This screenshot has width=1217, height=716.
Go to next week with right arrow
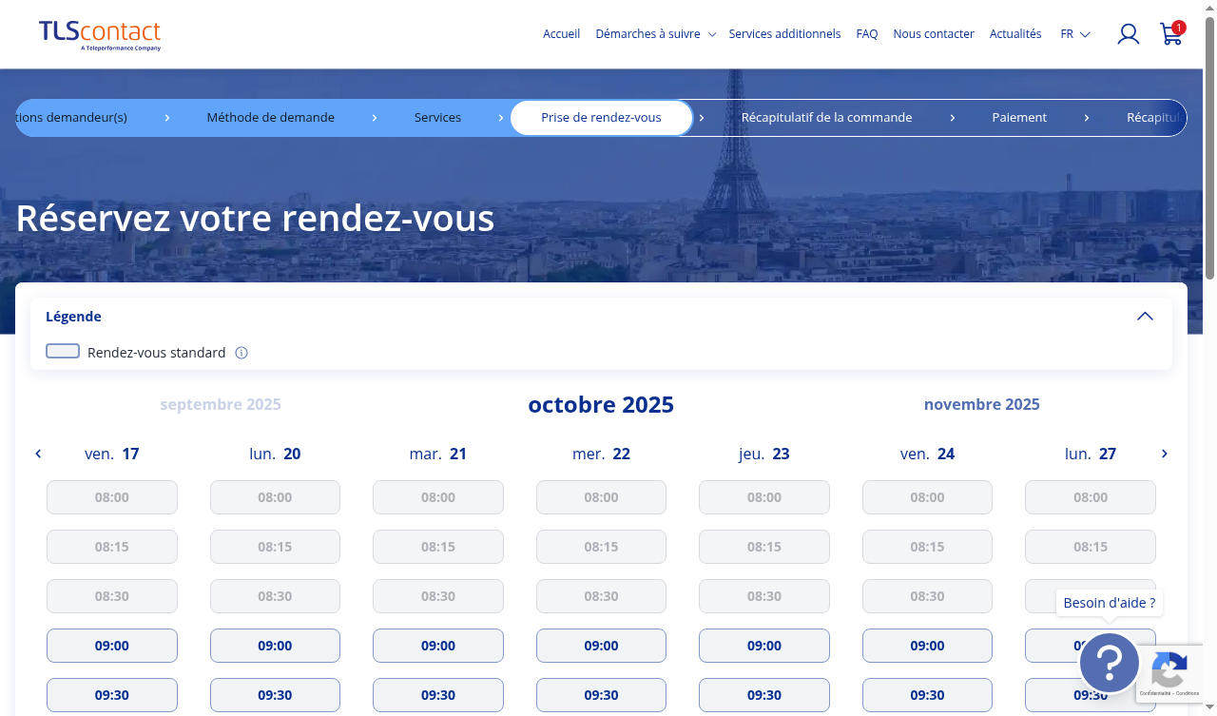click(x=1165, y=454)
